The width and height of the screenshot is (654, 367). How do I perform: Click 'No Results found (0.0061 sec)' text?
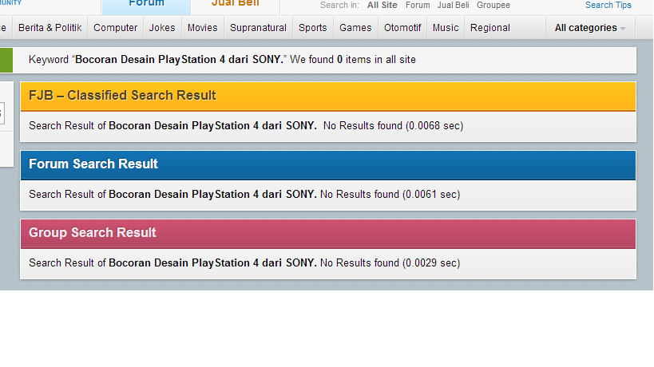tap(390, 195)
